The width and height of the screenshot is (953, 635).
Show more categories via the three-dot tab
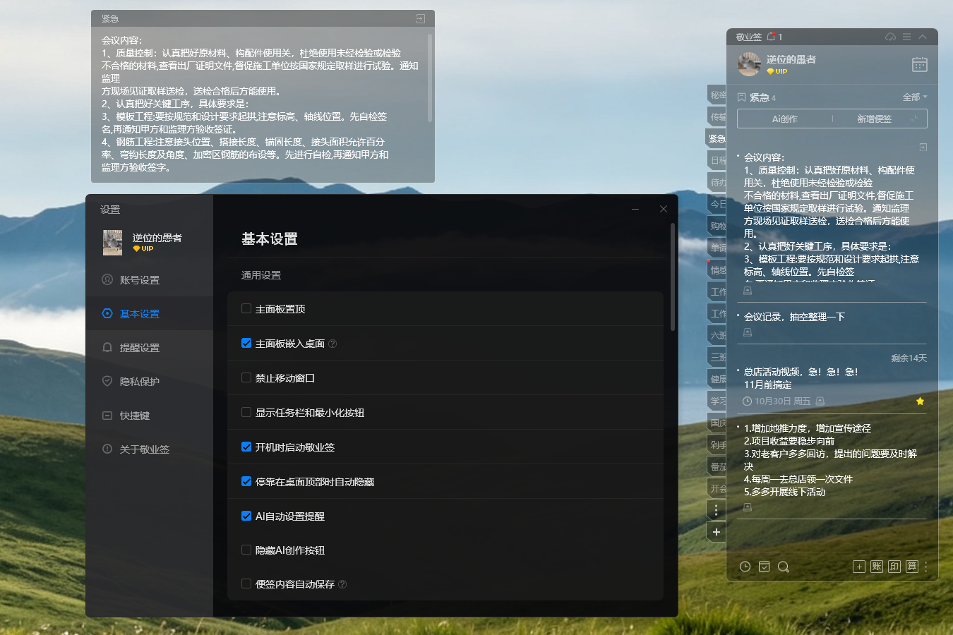pos(717,509)
